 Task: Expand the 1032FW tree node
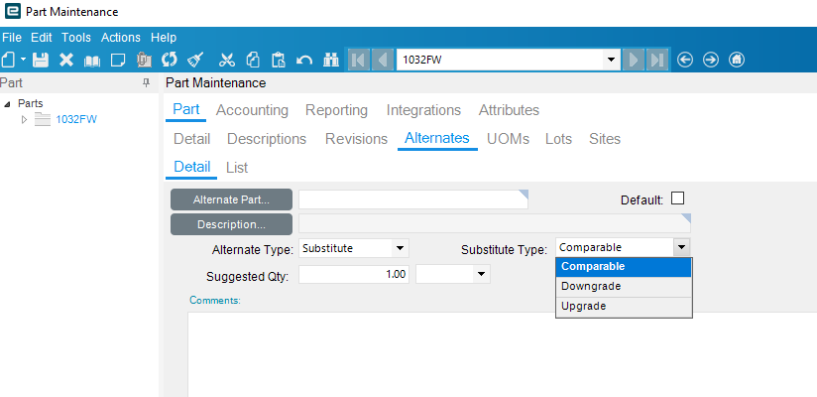coord(25,120)
